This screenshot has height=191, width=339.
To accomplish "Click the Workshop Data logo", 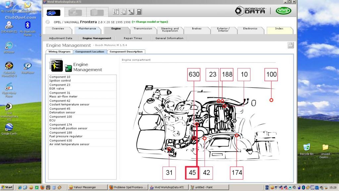I will point(250,11).
